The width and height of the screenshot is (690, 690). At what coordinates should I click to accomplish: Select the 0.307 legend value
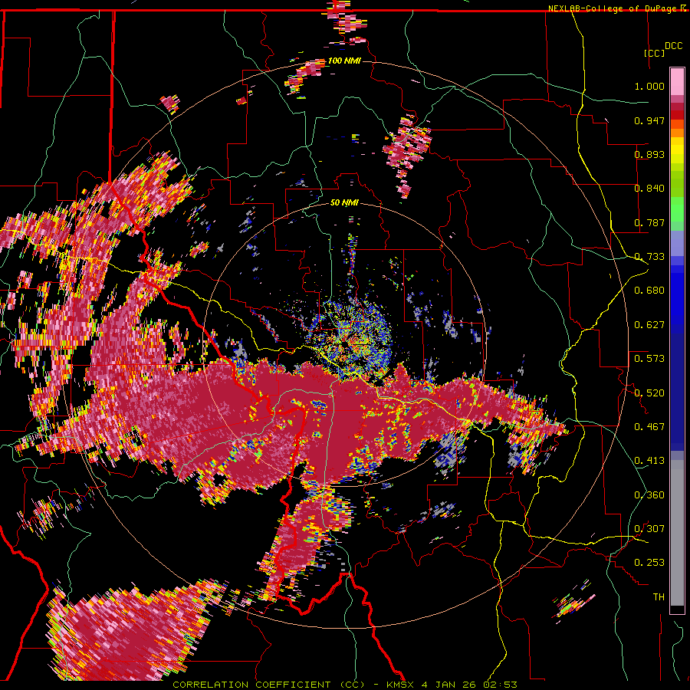pyautogui.click(x=649, y=529)
